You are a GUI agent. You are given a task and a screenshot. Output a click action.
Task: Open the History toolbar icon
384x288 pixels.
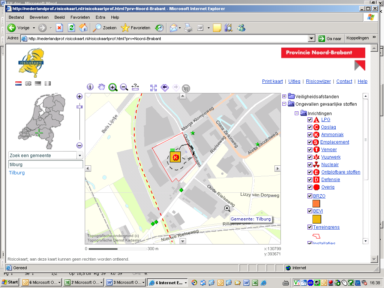pos(159,28)
